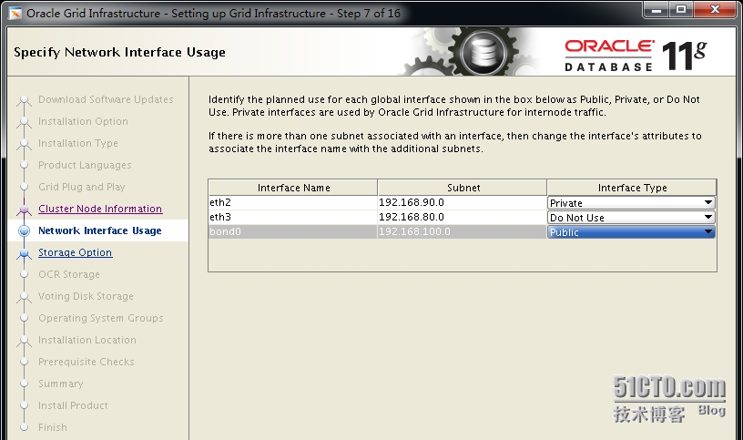The image size is (743, 440).
Task: Click the Grid Plug and Play step
Action: click(82, 187)
